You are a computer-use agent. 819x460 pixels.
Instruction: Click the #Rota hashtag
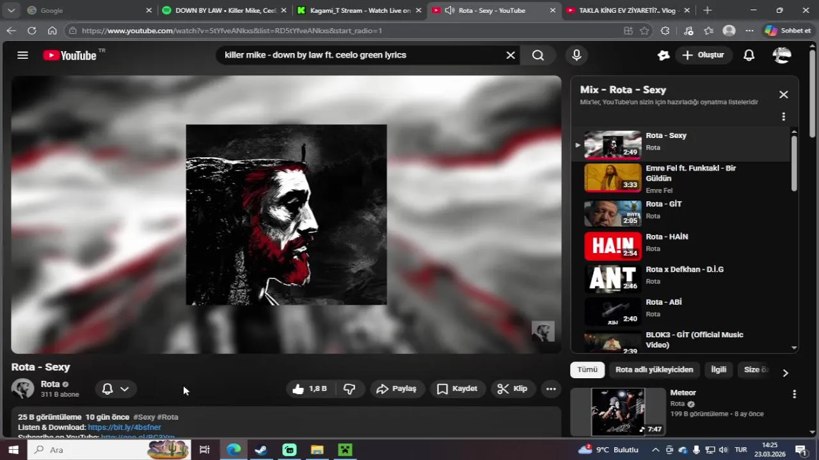point(168,417)
